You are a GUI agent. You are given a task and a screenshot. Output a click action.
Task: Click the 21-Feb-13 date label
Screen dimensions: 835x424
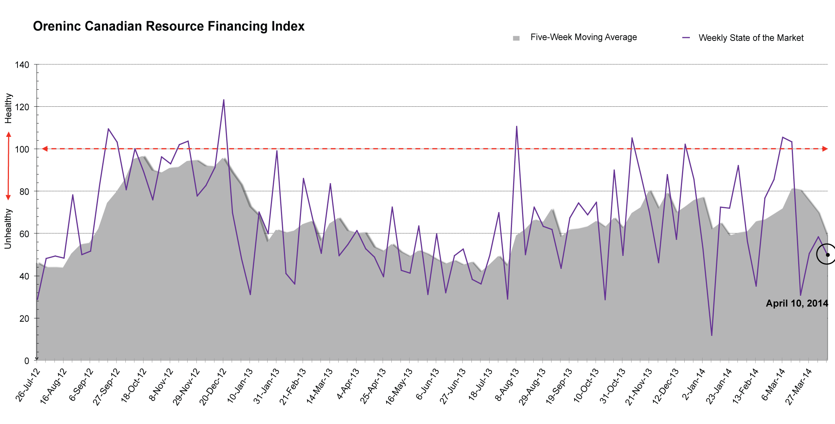coord(293,386)
